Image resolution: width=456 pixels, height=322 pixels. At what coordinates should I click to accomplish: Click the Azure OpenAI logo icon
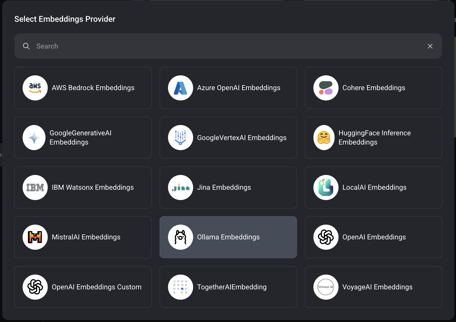pyautogui.click(x=181, y=88)
